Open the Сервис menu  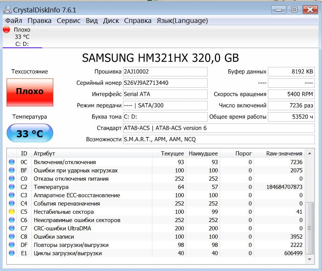click(68, 21)
